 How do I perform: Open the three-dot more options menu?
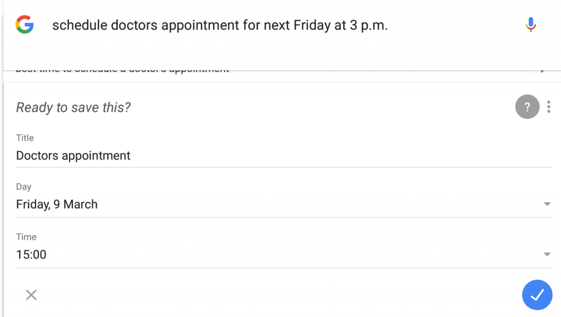click(549, 107)
